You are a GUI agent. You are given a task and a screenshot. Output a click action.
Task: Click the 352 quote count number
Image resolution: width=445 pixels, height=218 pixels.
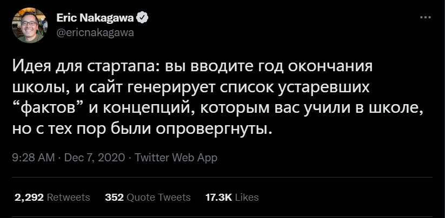click(x=114, y=197)
